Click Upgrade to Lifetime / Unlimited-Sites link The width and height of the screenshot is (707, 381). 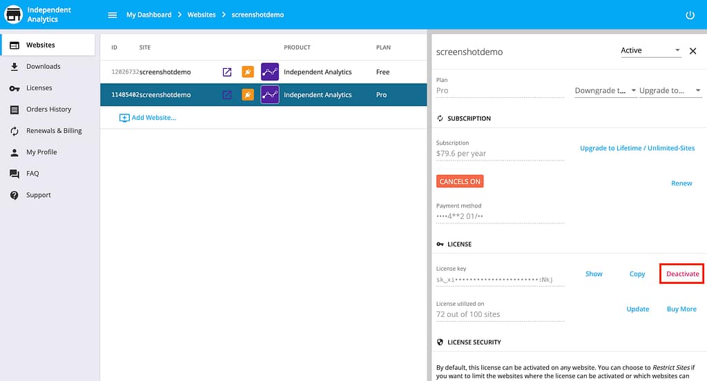[637, 148]
